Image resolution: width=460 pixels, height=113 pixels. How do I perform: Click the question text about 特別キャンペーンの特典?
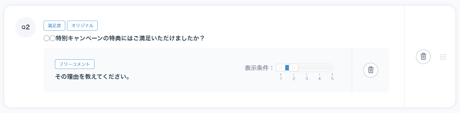click(124, 39)
